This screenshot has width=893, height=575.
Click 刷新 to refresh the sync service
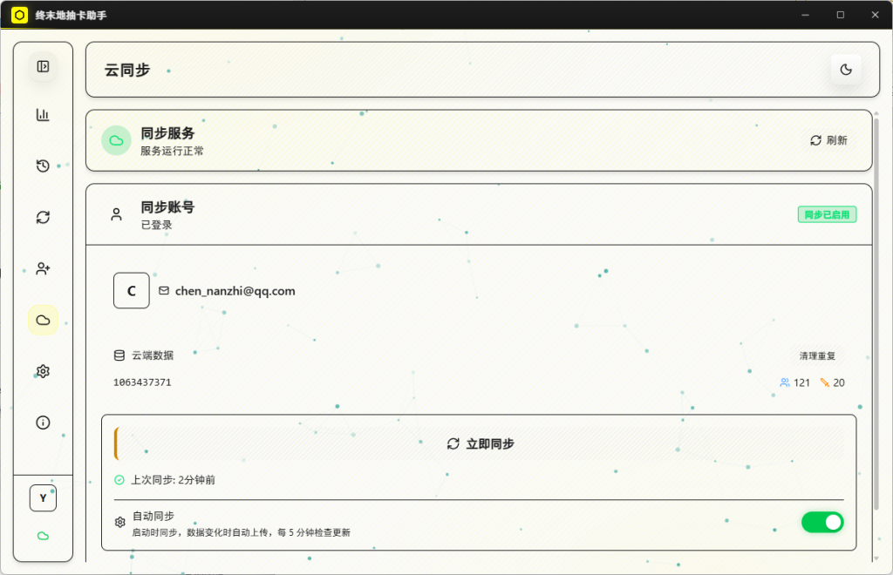(x=829, y=139)
